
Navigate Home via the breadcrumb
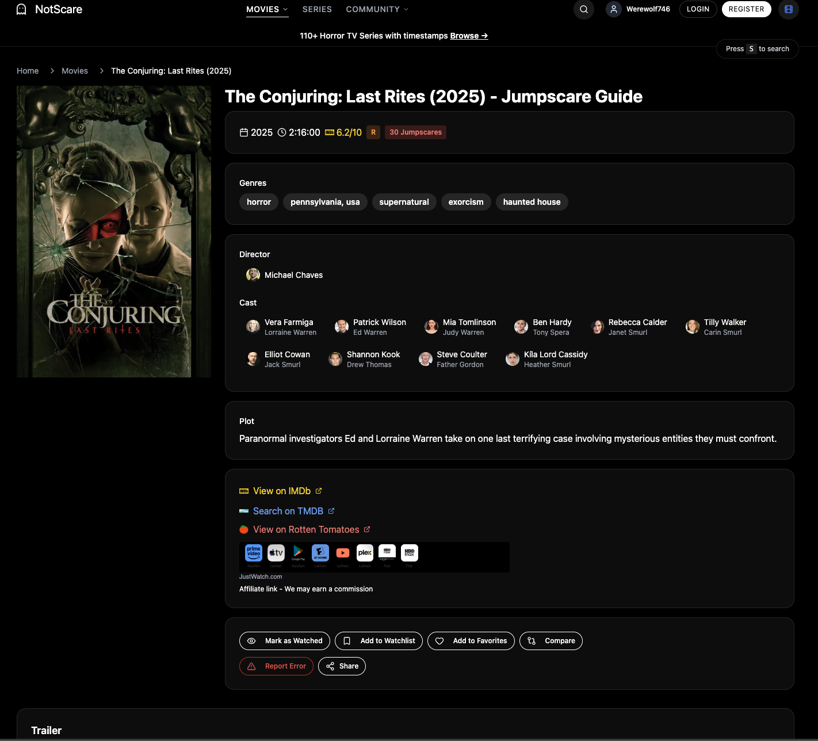[28, 70]
